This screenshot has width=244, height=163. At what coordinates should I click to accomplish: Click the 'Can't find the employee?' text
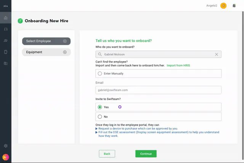pyautogui.click(x=111, y=62)
